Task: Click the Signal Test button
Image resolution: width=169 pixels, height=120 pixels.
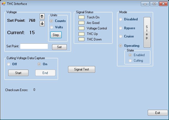Action: click(x=81, y=69)
